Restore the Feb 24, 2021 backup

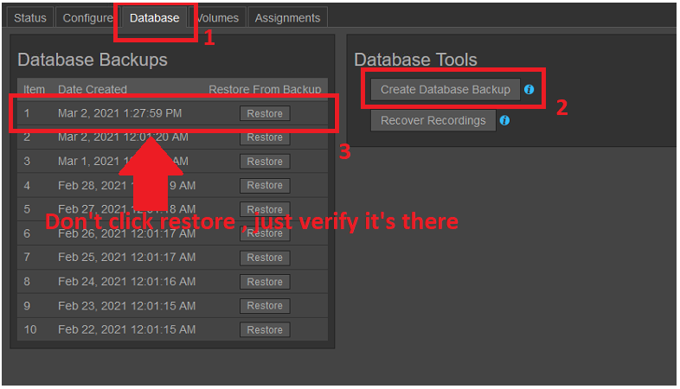point(265,282)
